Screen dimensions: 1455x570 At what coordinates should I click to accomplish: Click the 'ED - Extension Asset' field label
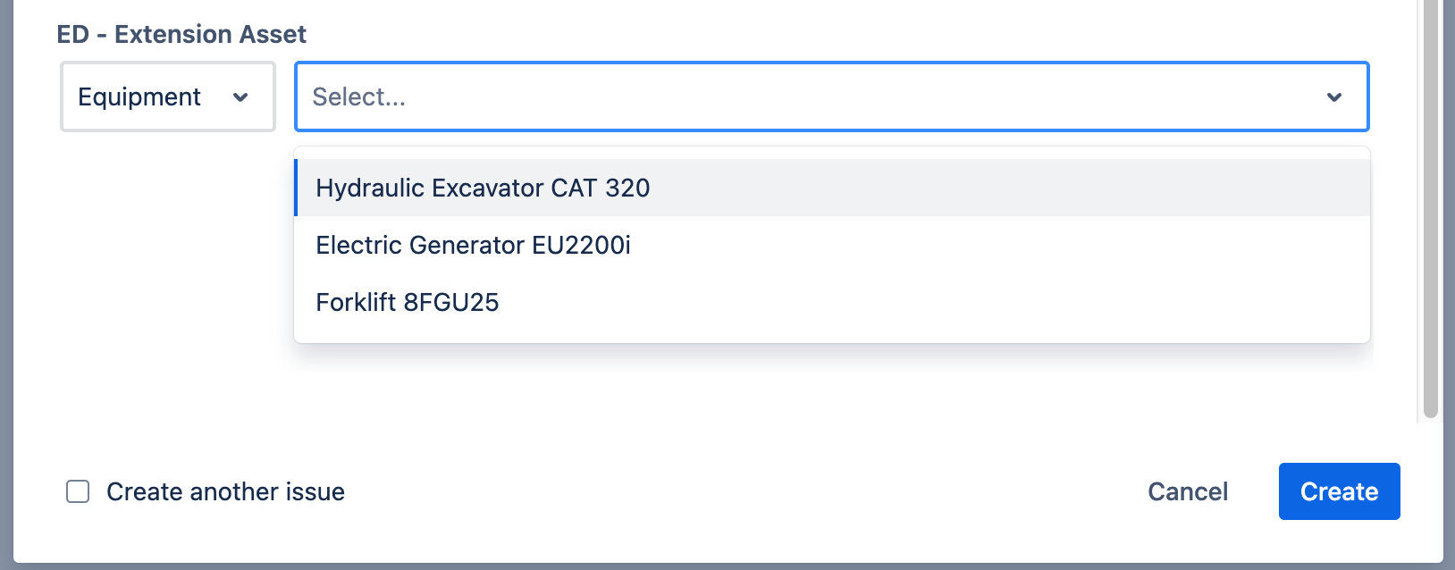click(181, 34)
